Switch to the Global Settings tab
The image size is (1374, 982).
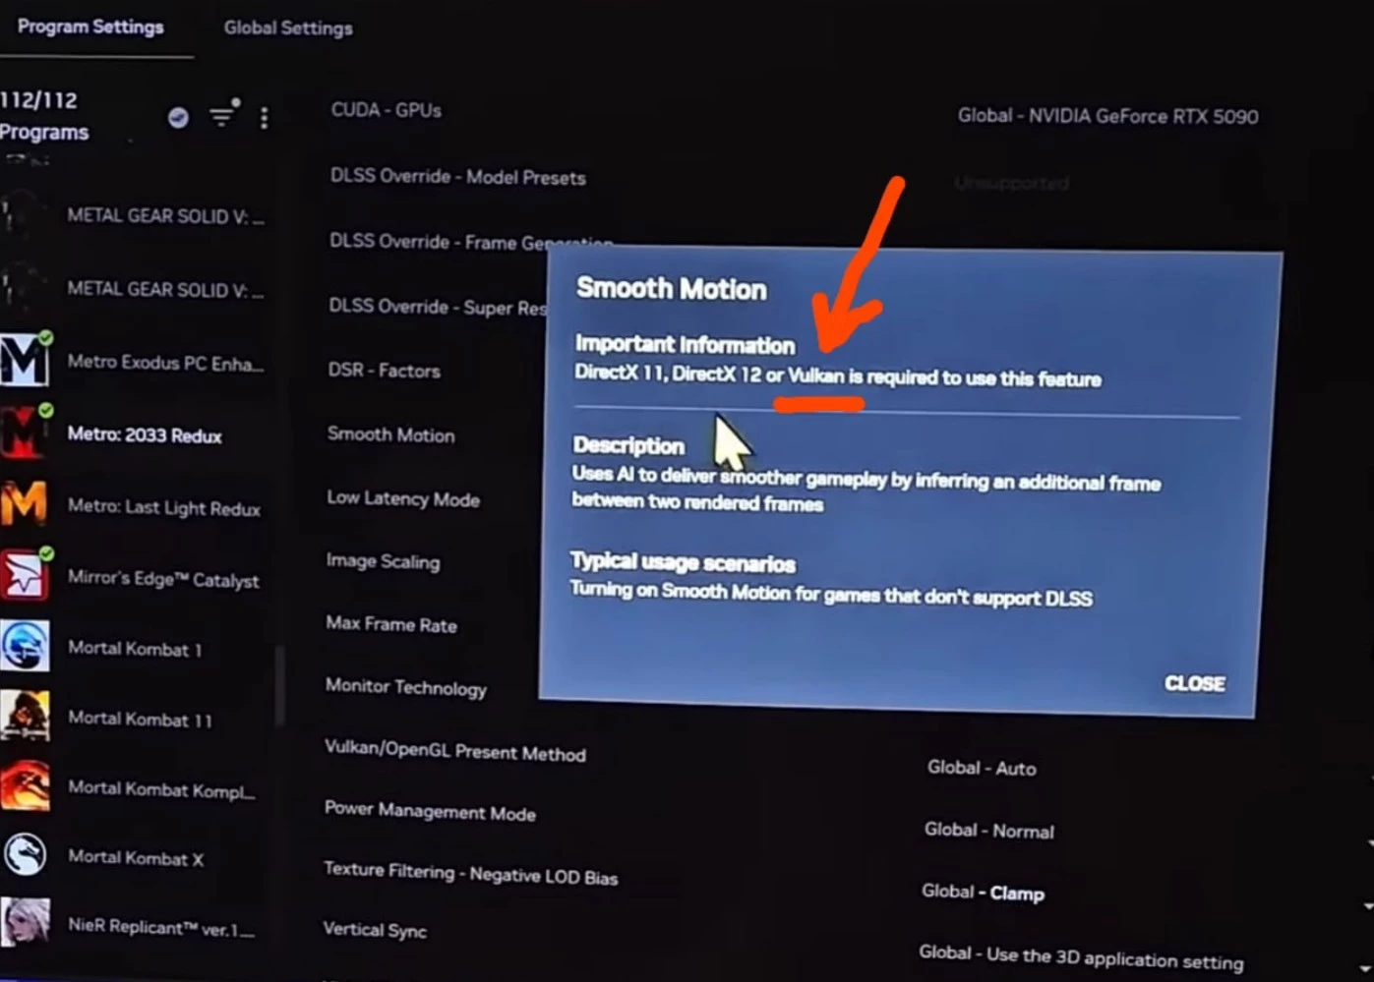[x=287, y=29]
